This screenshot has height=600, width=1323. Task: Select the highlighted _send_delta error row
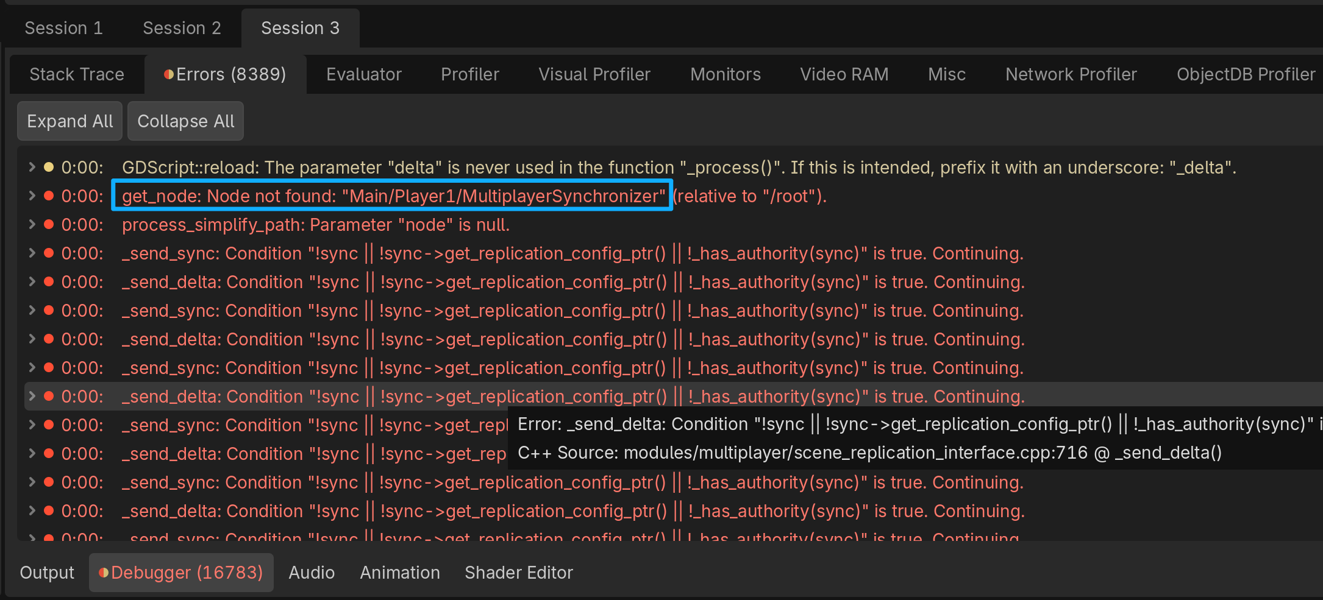tap(573, 397)
